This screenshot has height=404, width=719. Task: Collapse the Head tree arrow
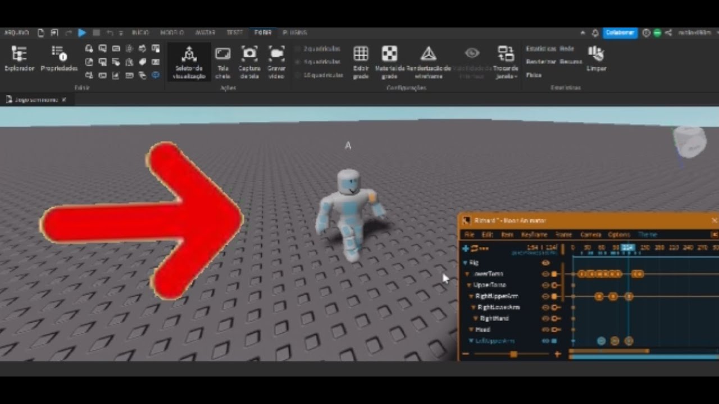pos(472,329)
